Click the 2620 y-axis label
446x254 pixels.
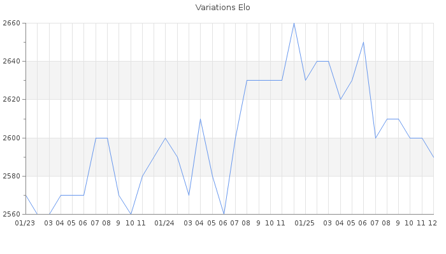(11, 100)
